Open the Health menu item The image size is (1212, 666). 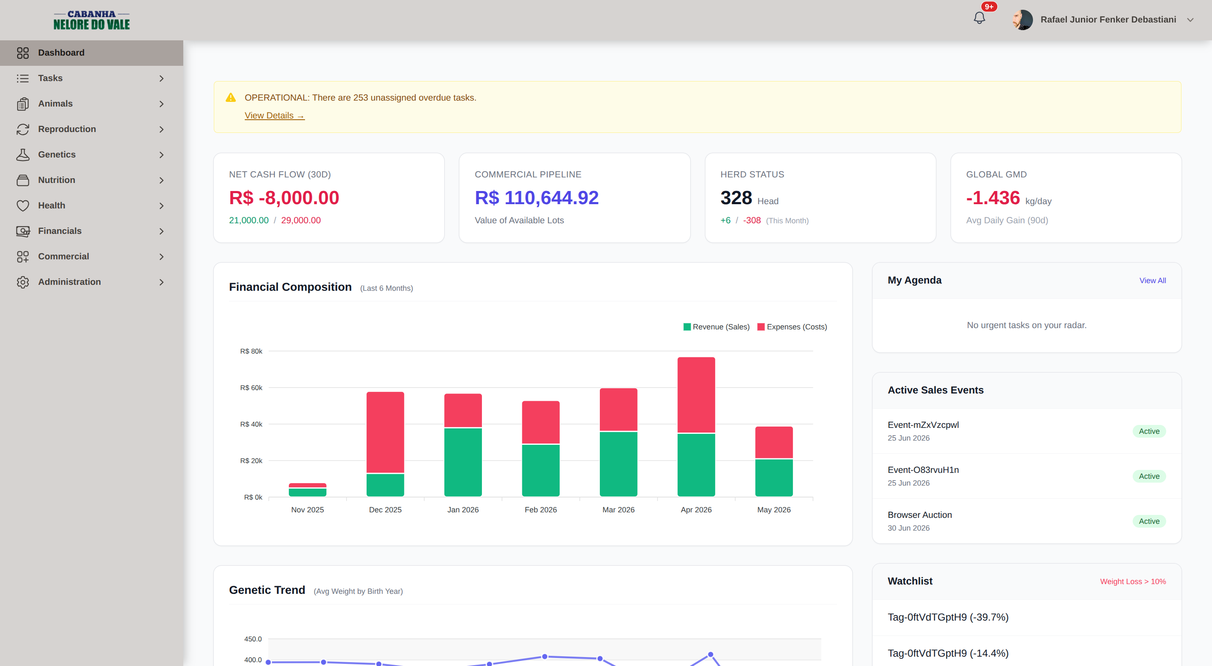(x=92, y=205)
